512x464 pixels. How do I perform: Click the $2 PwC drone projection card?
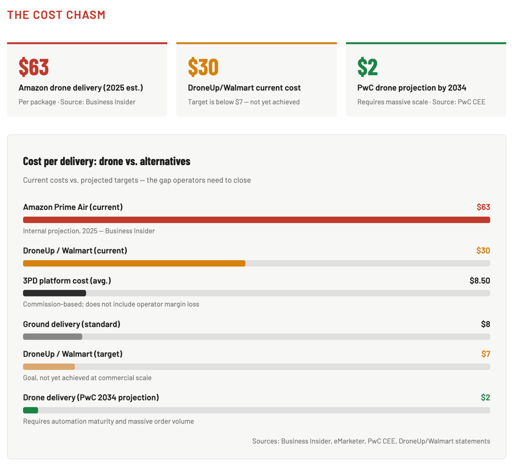(426, 79)
